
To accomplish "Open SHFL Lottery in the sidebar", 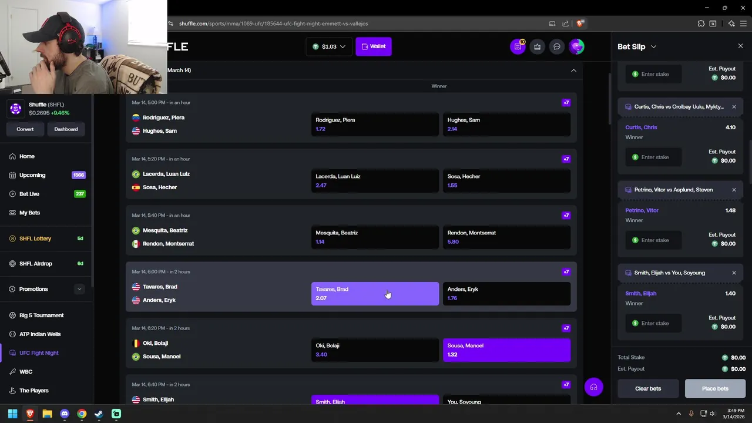I will point(46,239).
